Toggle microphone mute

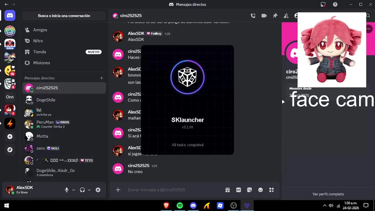click(x=67, y=190)
